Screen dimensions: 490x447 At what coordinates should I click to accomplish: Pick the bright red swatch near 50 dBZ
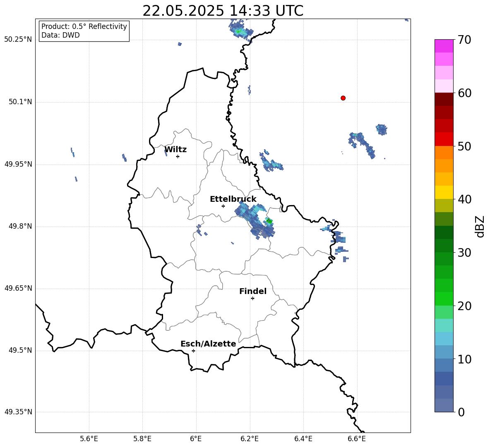pos(444,139)
